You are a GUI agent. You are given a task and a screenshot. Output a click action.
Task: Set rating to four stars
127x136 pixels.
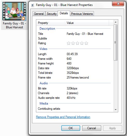(82, 43)
